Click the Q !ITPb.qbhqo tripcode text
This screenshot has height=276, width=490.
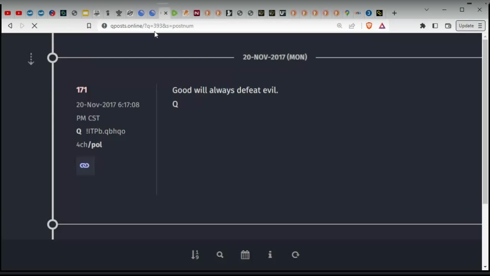point(101,131)
